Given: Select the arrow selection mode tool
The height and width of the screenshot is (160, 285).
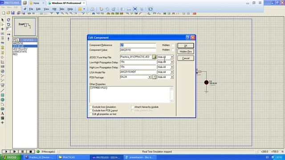Looking at the screenshot, I should (2, 20).
